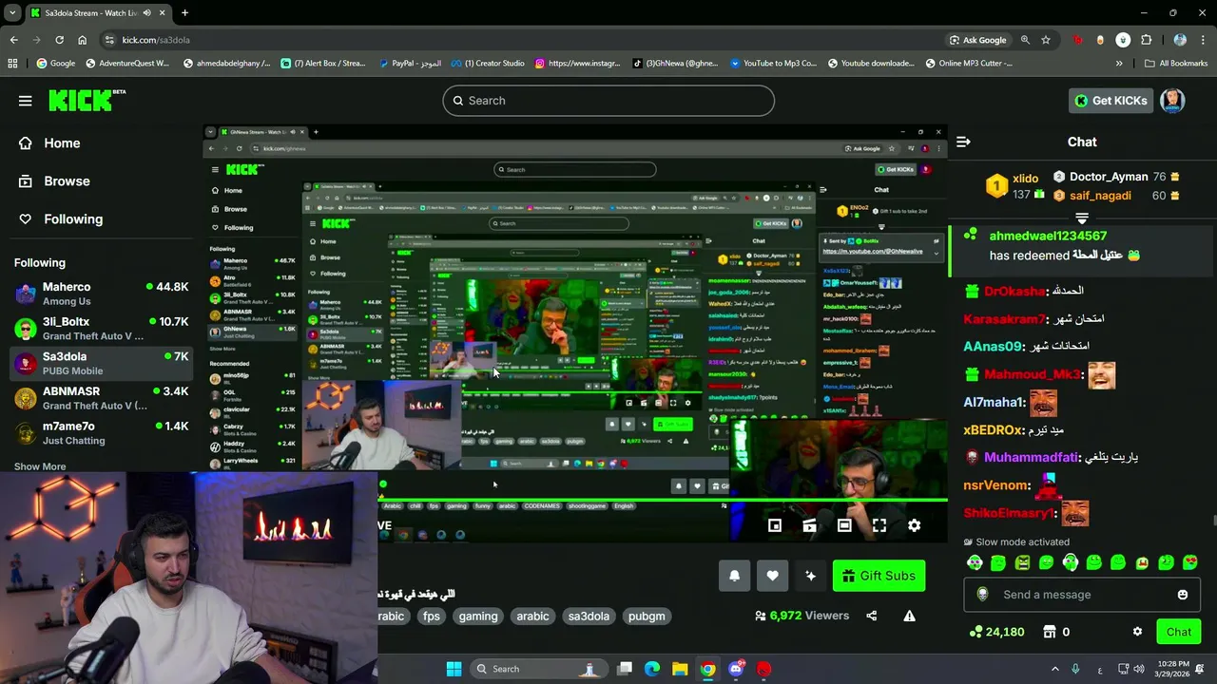Open the Windows Start menu
This screenshot has width=1217, height=684.
pos(454,669)
